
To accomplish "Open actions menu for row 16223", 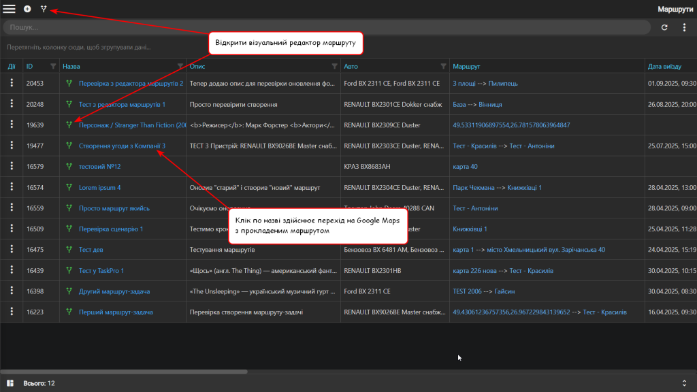I will click(x=12, y=312).
